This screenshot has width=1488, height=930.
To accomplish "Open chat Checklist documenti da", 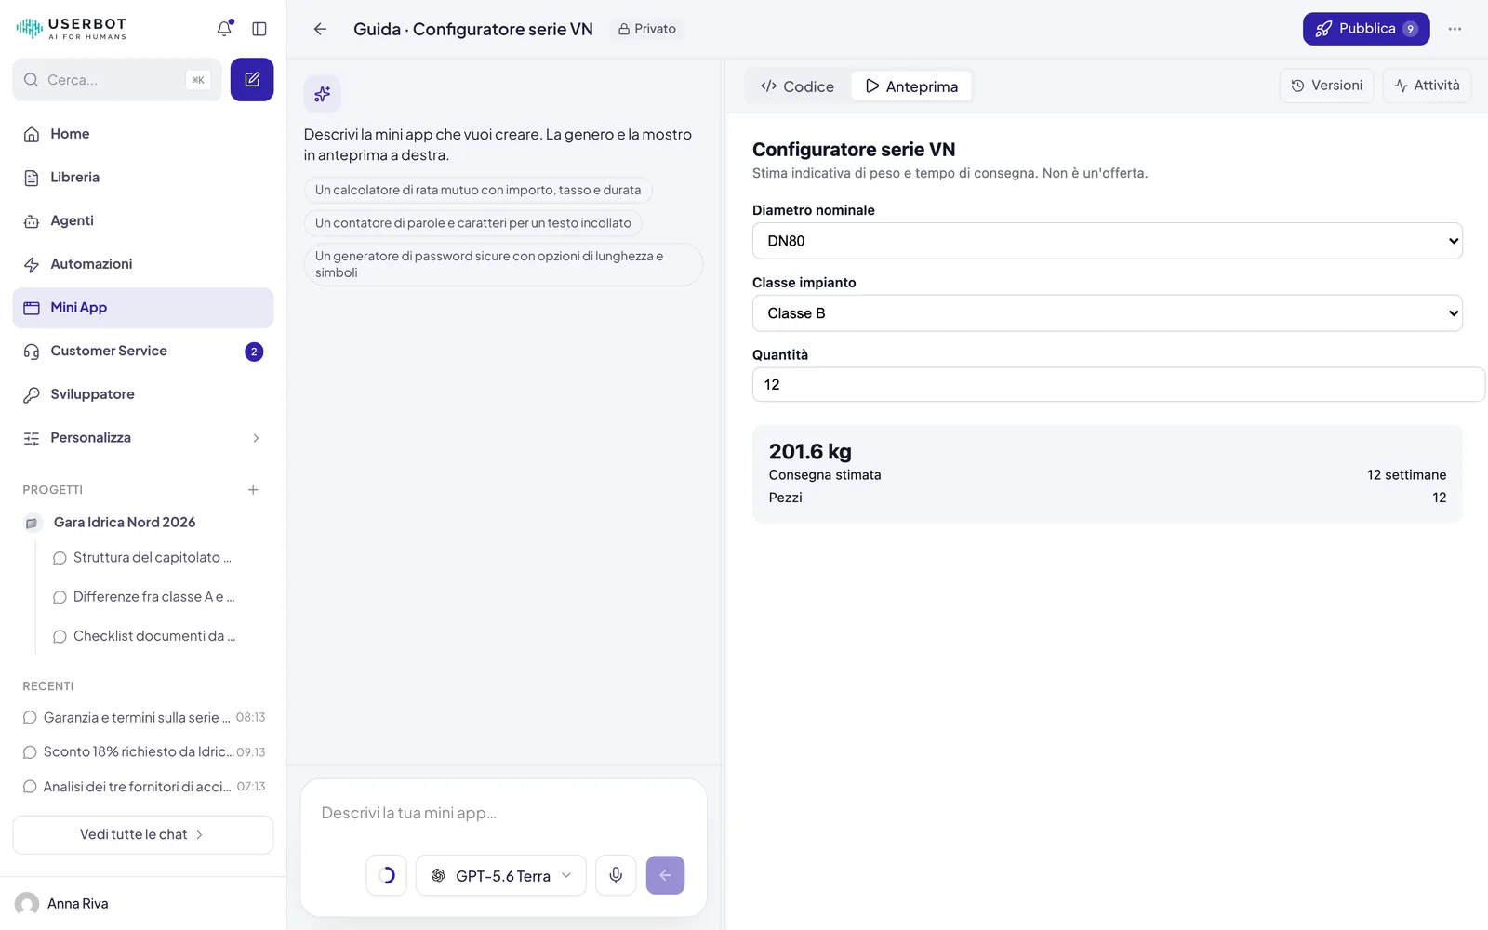I will pyautogui.click(x=154, y=636).
